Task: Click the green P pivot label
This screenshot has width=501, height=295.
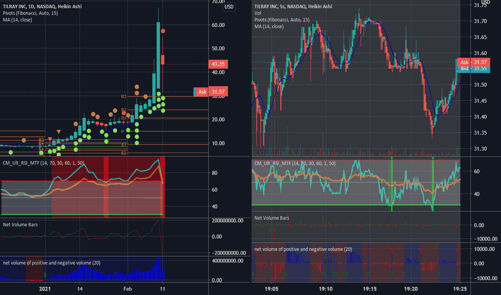Action: point(123,131)
